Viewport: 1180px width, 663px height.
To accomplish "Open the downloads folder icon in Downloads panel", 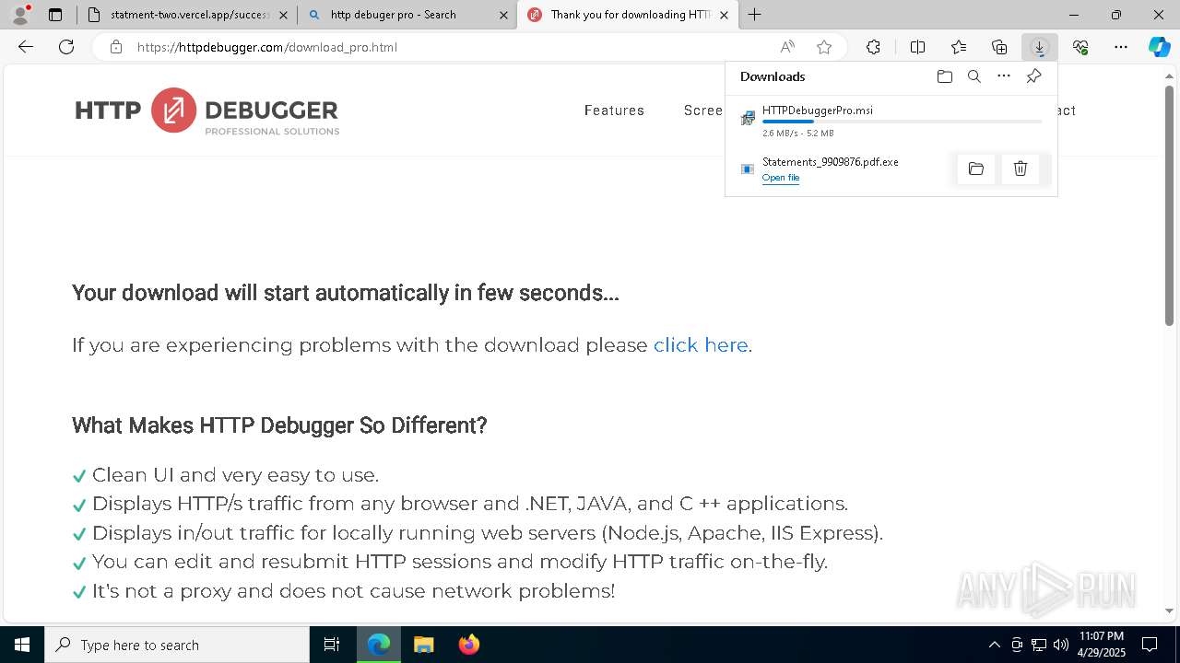I will coord(944,76).
